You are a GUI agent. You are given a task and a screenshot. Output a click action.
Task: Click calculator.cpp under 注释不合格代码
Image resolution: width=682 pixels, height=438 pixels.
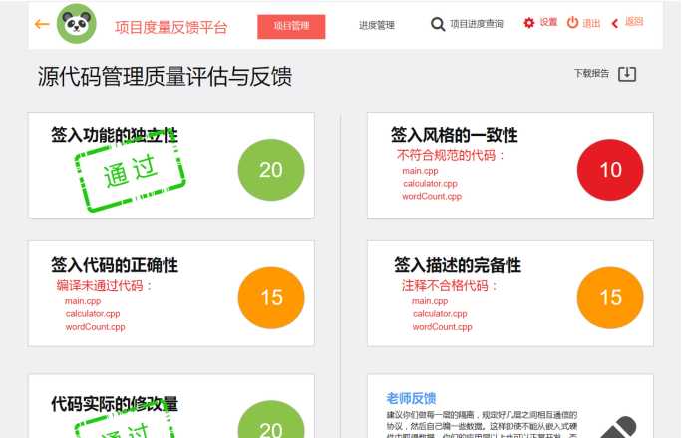click(x=440, y=314)
